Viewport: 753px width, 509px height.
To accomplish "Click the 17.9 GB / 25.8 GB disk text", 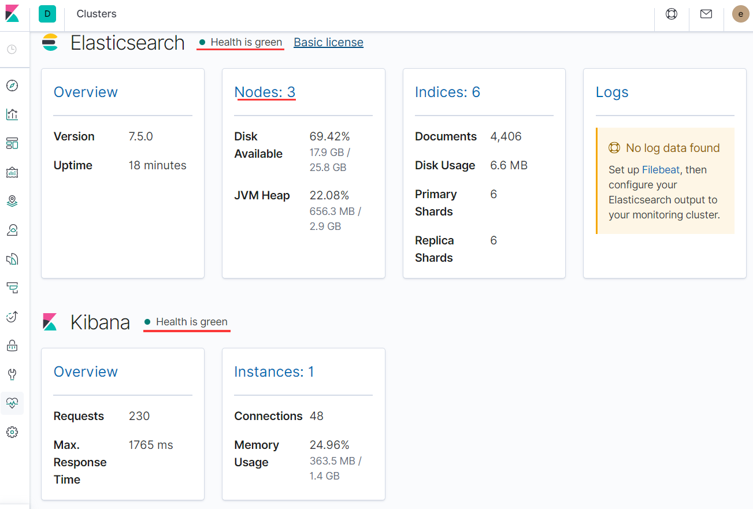I will coord(330,160).
